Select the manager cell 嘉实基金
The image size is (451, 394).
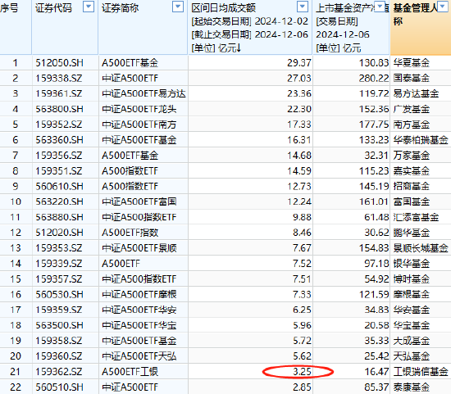tap(412, 171)
